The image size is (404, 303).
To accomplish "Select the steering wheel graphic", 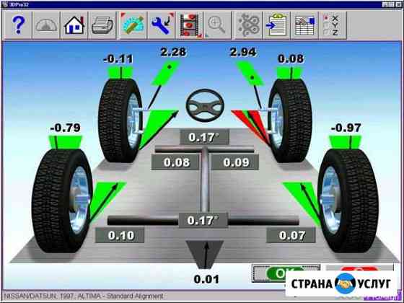I will (x=205, y=105).
